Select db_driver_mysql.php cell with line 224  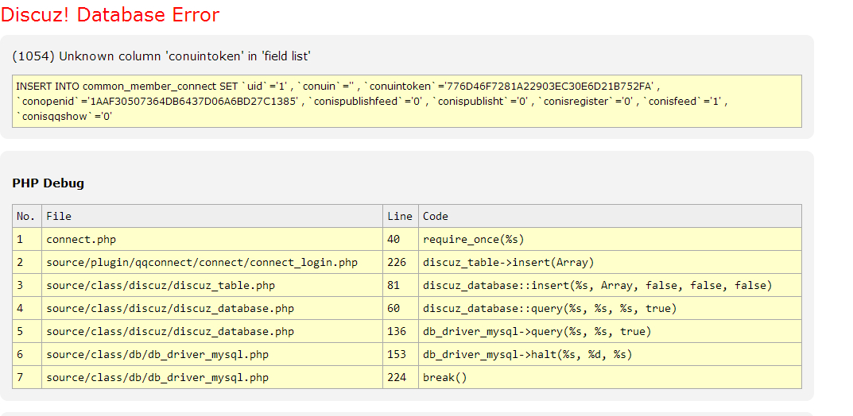212,377
